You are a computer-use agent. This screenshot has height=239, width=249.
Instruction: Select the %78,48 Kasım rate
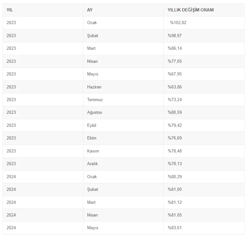[204, 151]
